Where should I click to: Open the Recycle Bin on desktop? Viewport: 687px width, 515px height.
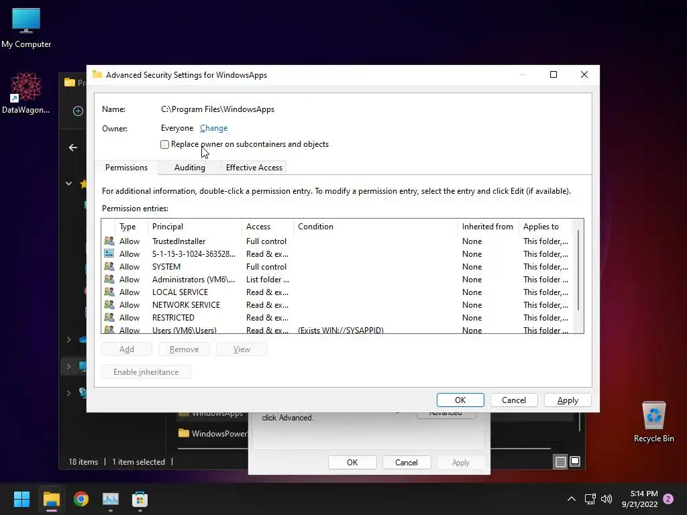653,422
